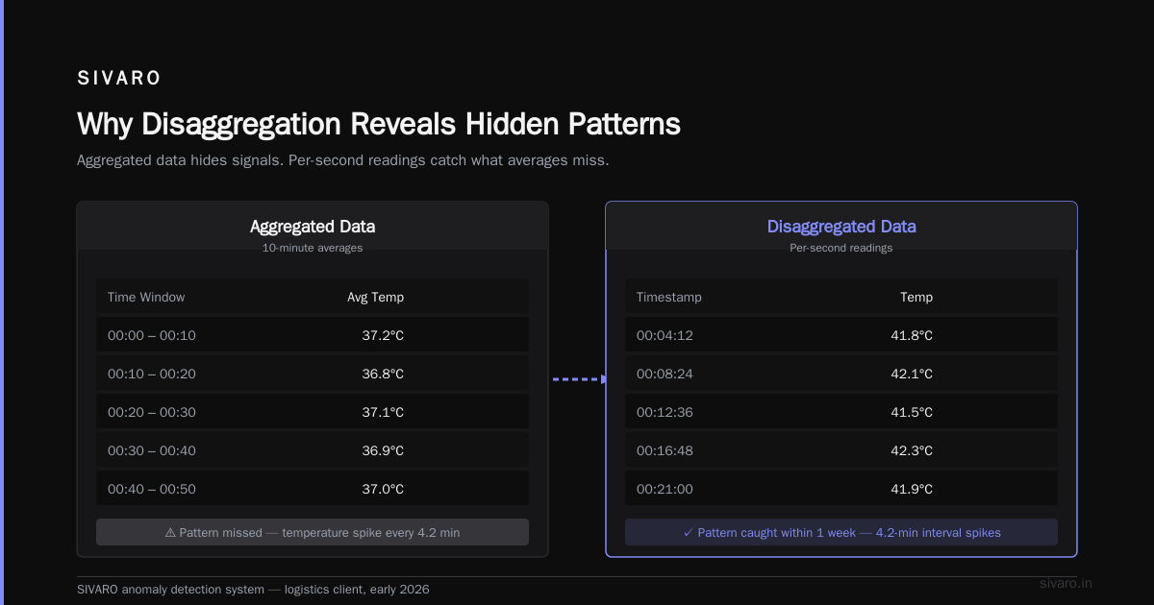Image resolution: width=1154 pixels, height=605 pixels.
Task: Click the "10-minute averages" caption
Action: (313, 248)
